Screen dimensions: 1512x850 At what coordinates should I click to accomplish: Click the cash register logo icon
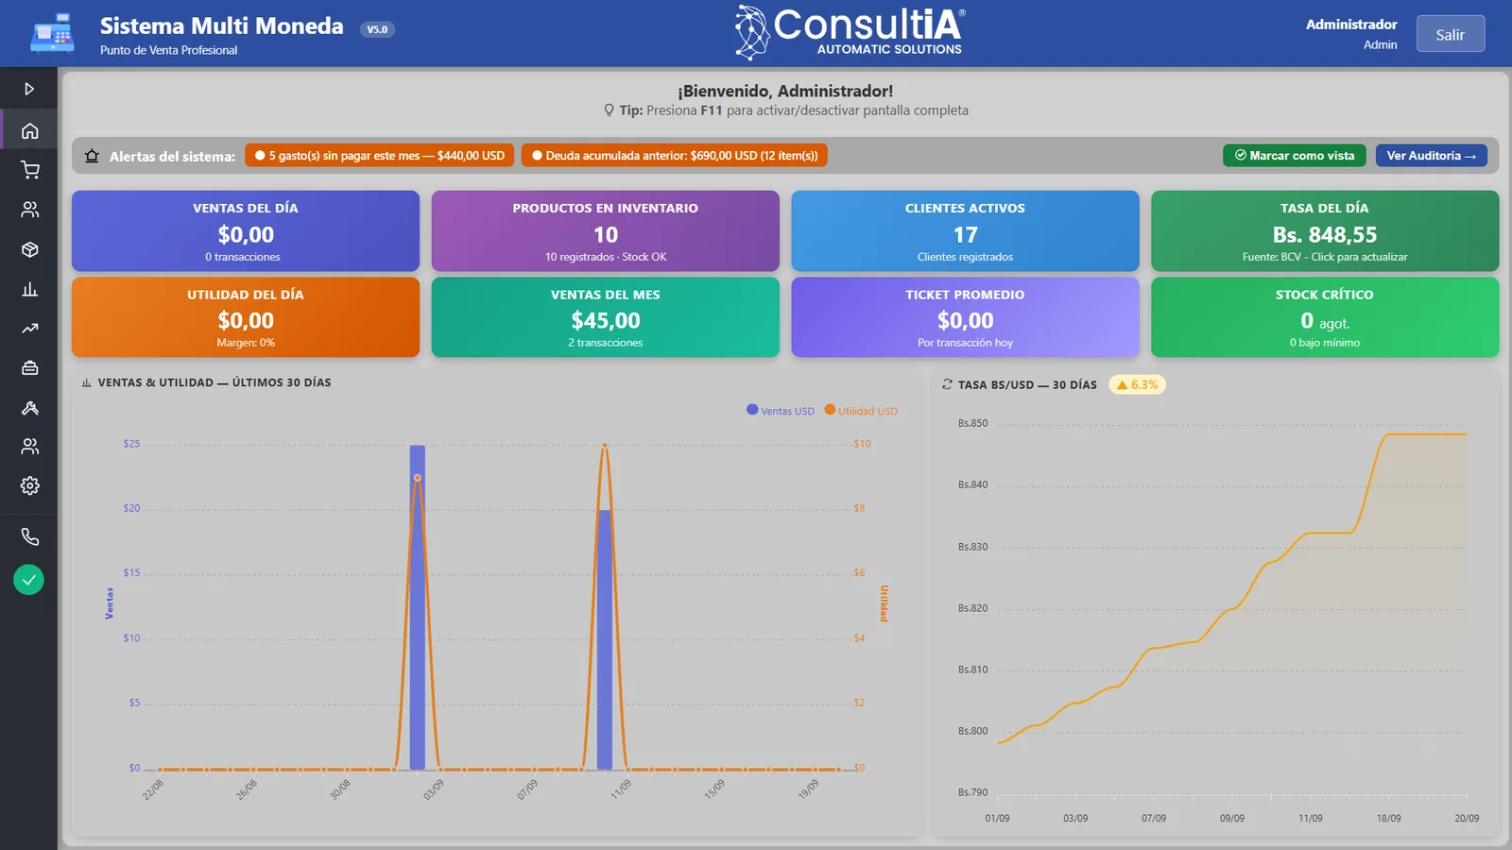click(x=52, y=34)
